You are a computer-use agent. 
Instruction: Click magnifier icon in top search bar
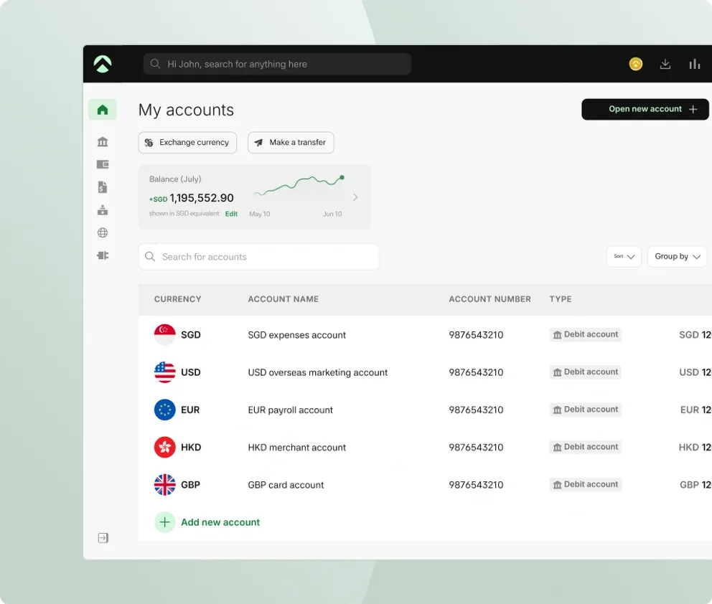pyautogui.click(x=155, y=64)
